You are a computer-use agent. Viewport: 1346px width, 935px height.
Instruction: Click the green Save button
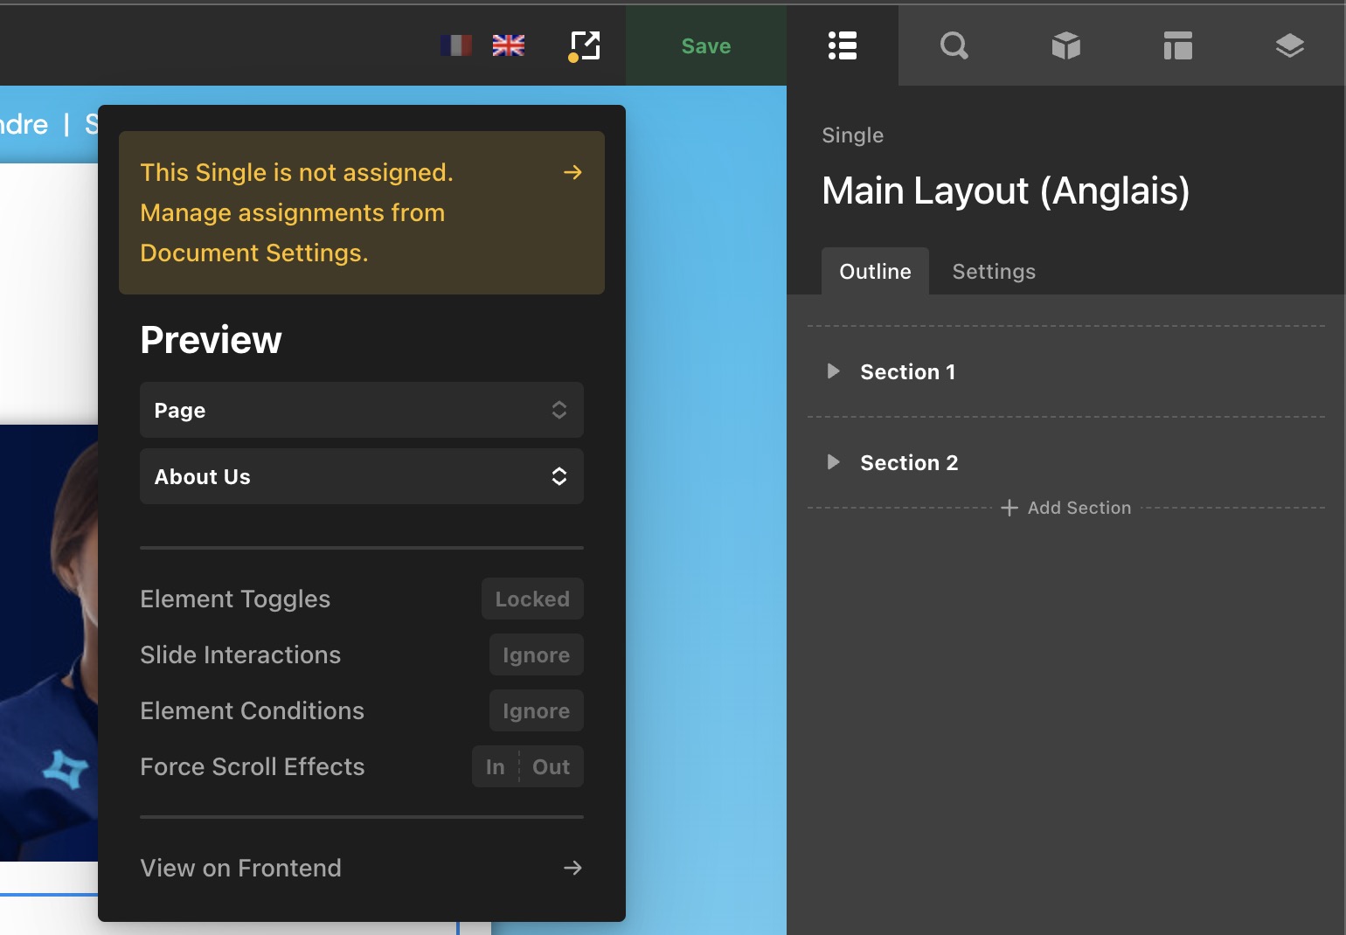pyautogui.click(x=705, y=46)
